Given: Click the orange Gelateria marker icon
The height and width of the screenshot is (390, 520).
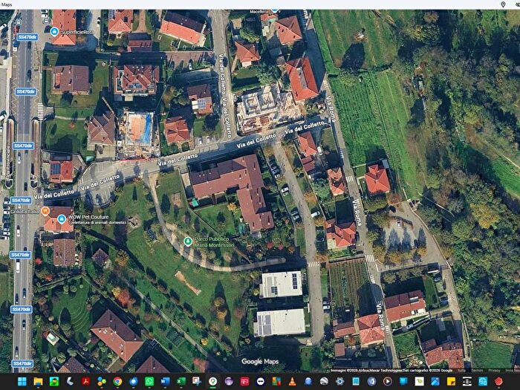Looking at the screenshot, I should coord(45,211).
